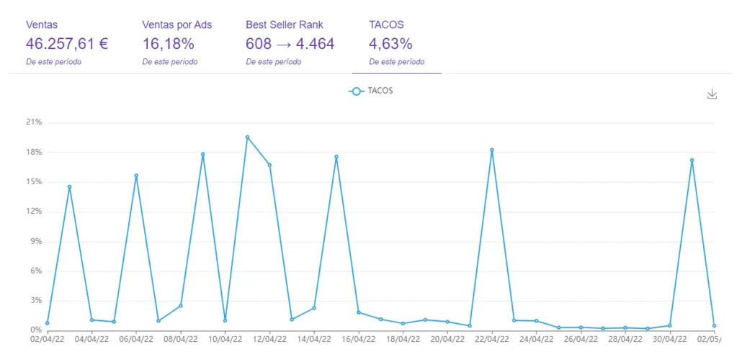The image size is (742, 362).
Task: Click the 09/04/22 peak data point
Action: click(x=202, y=154)
